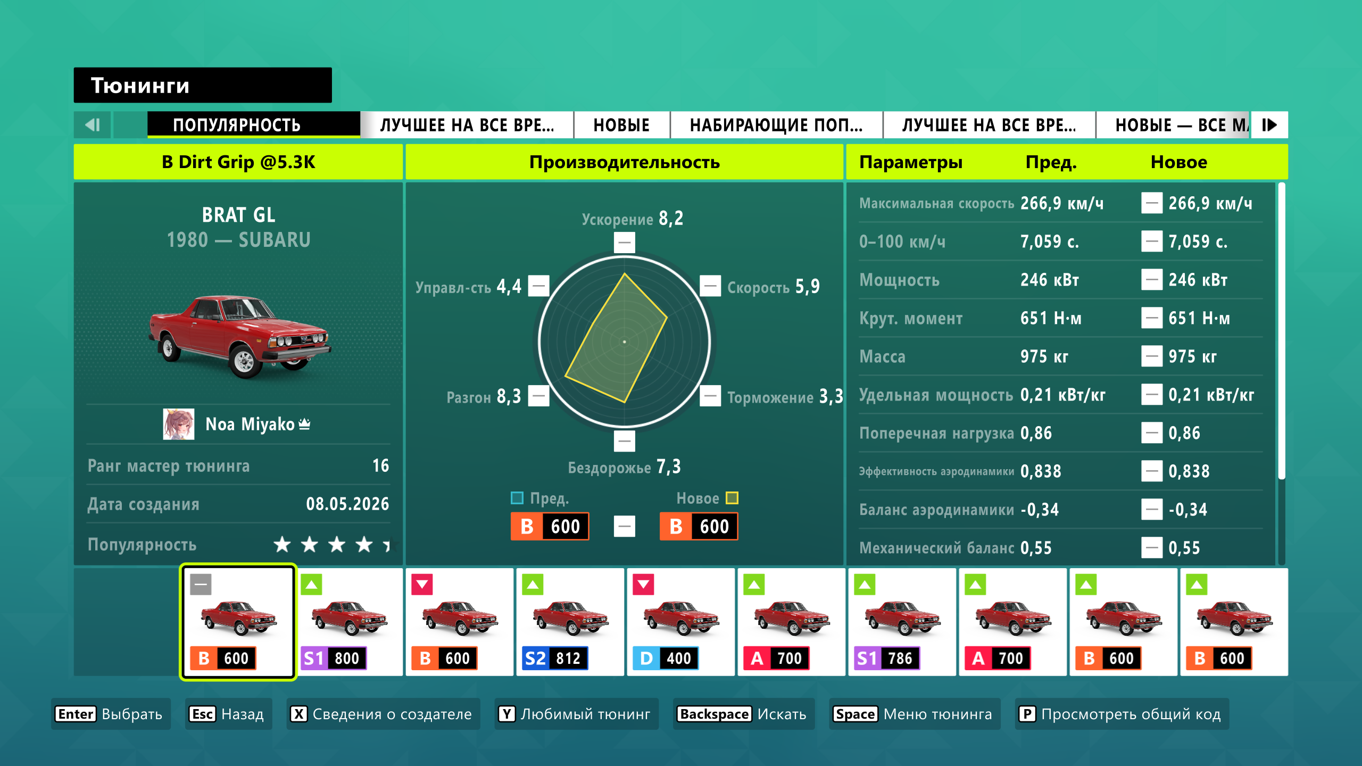Click the change indicator in Удельная мощность row
The height and width of the screenshot is (766, 1362).
[x=1151, y=395]
